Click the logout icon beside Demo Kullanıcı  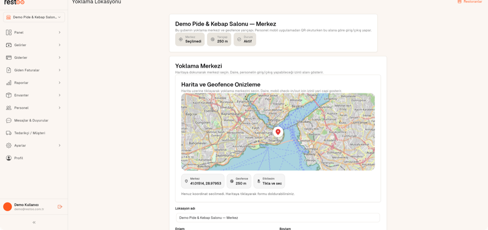60,207
